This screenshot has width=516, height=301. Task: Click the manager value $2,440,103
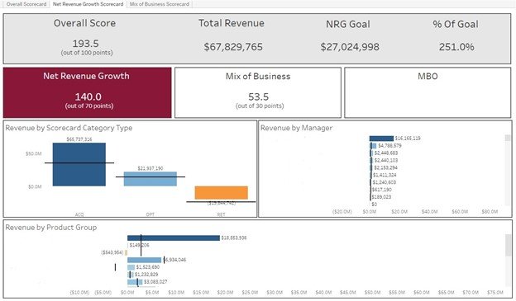[386, 160]
